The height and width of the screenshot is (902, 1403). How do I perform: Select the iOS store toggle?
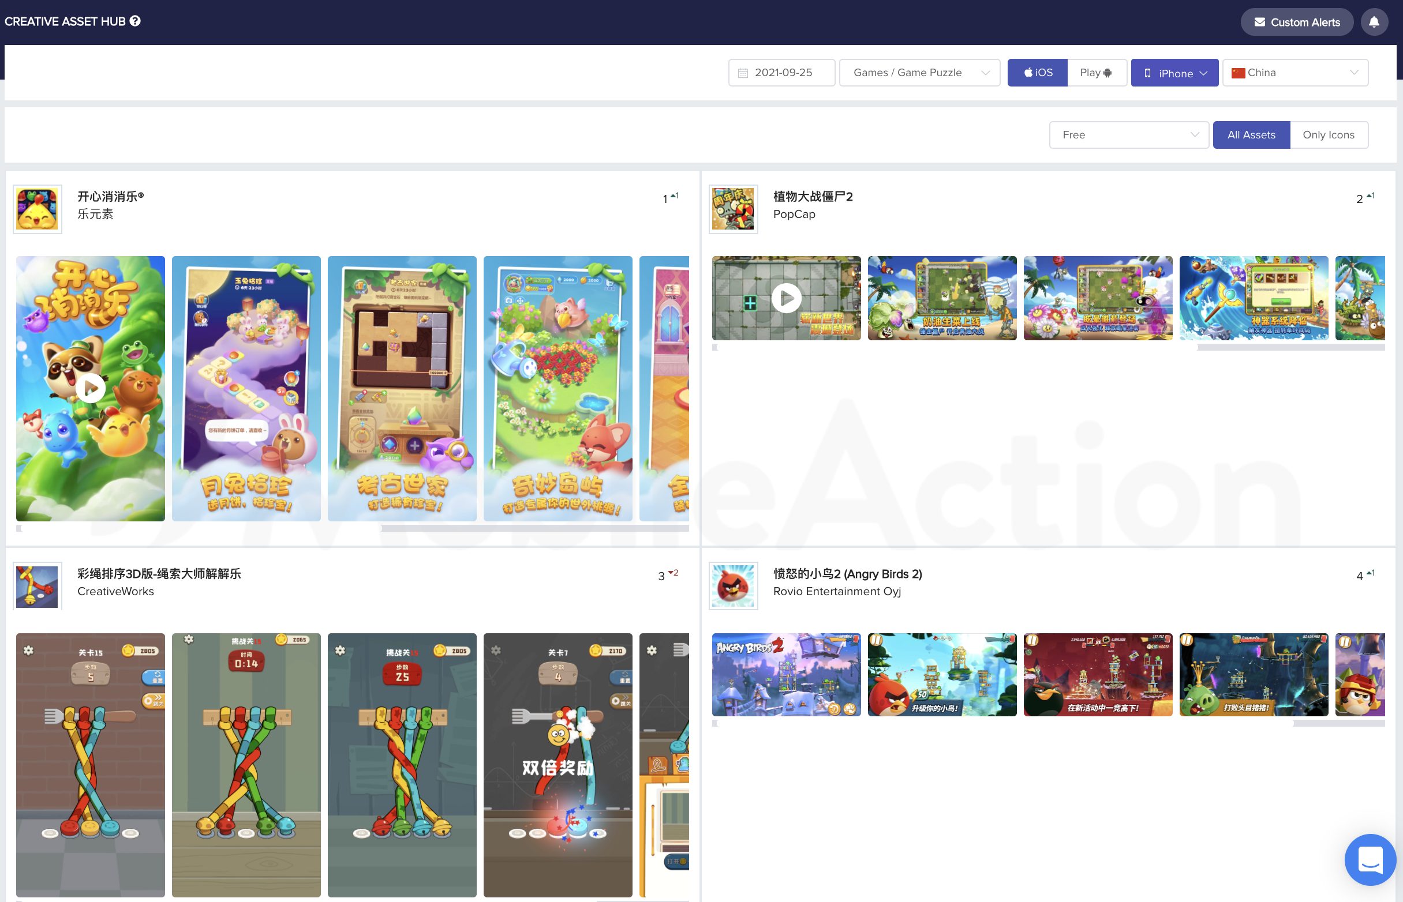point(1037,73)
